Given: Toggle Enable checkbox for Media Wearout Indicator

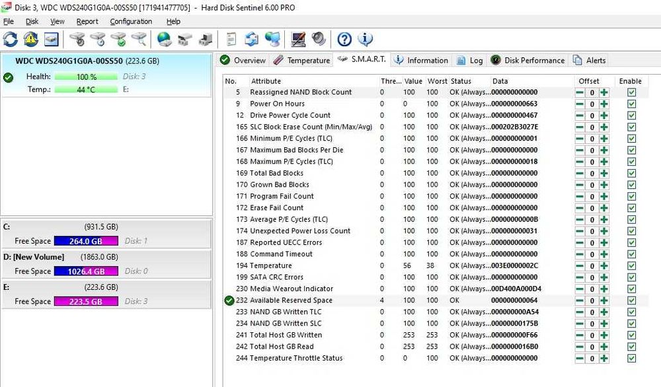Looking at the screenshot, I should click(x=631, y=289).
